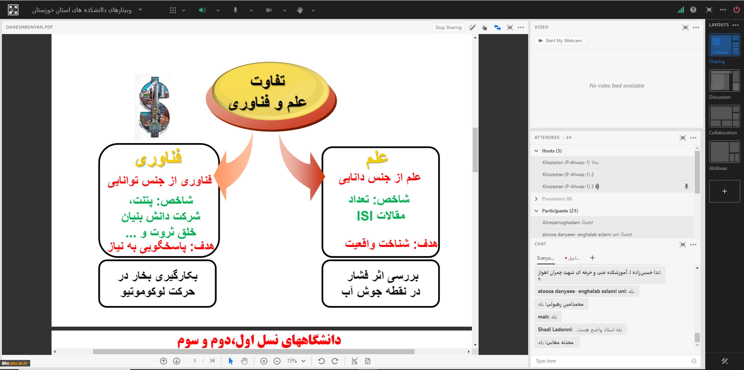Click the tools icon at Layouts panel bottom

(725, 361)
